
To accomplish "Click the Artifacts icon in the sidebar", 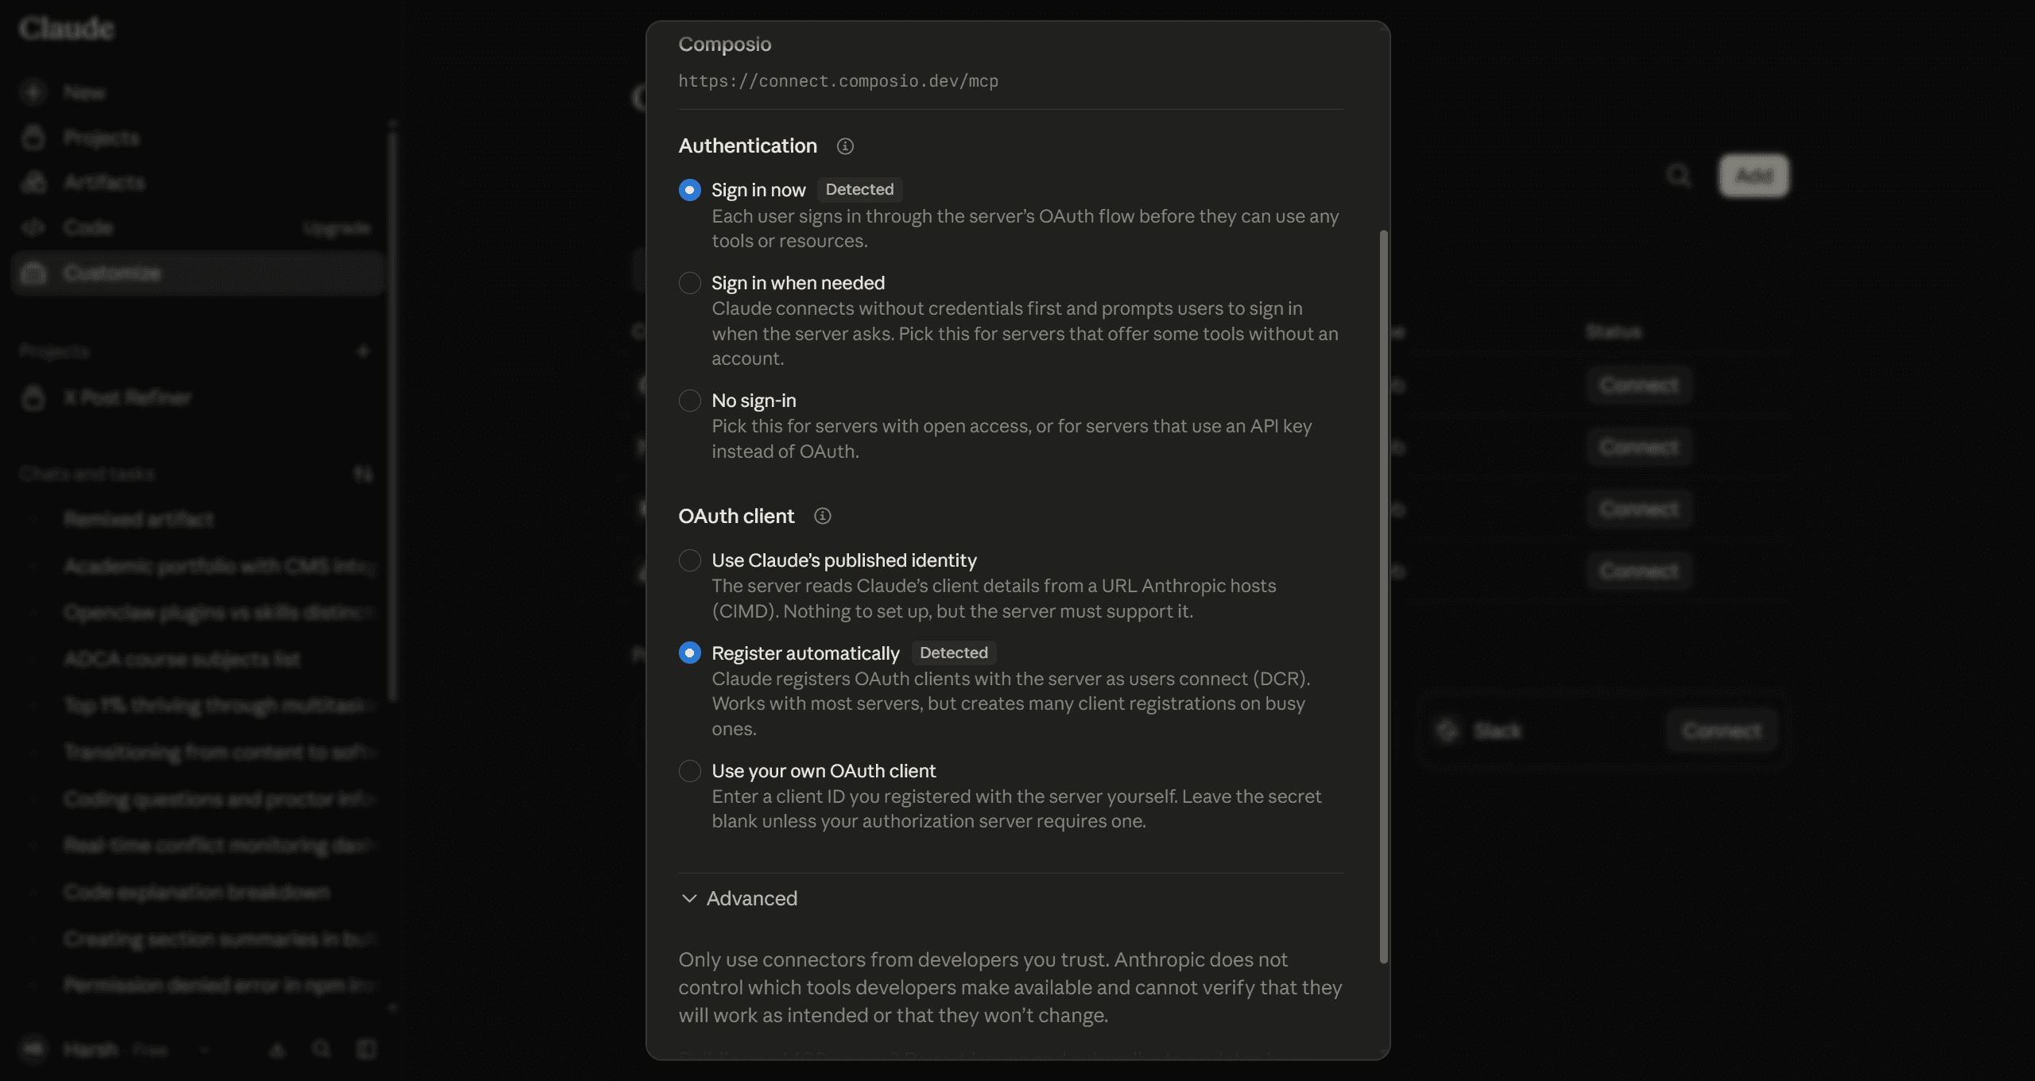I will [x=33, y=182].
